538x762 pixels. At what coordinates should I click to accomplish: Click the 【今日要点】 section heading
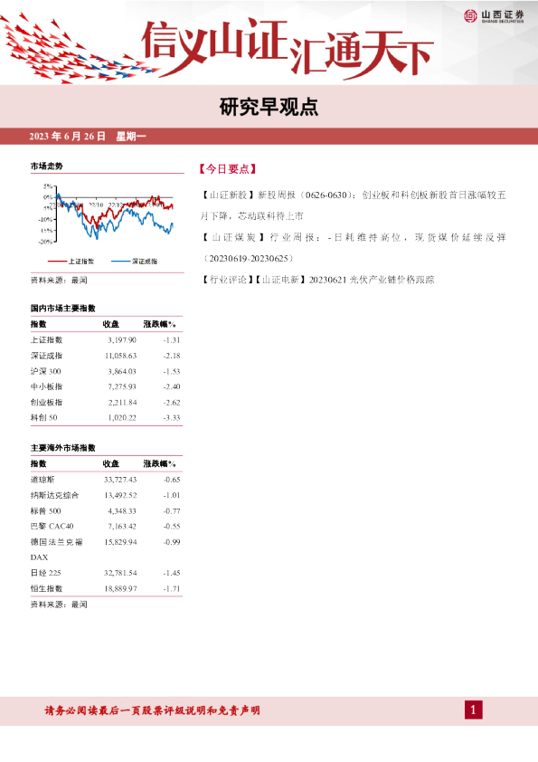click(x=227, y=169)
